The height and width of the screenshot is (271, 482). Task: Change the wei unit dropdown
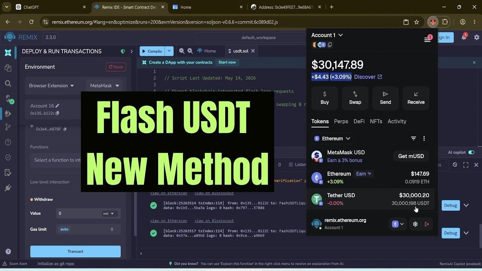click(109, 213)
